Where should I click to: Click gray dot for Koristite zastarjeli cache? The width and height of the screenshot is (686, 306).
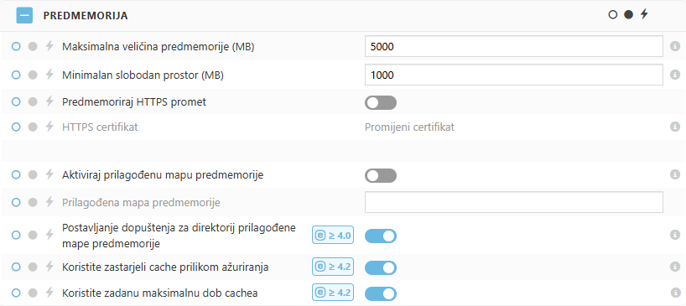click(x=33, y=267)
